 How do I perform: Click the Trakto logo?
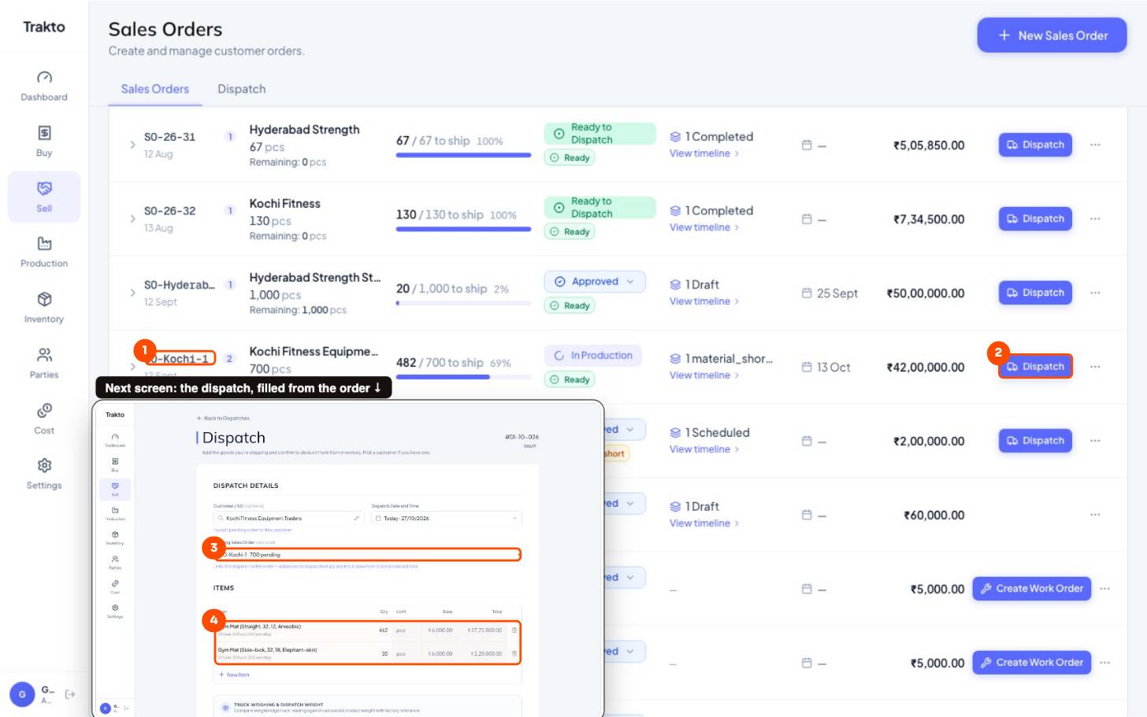[44, 27]
